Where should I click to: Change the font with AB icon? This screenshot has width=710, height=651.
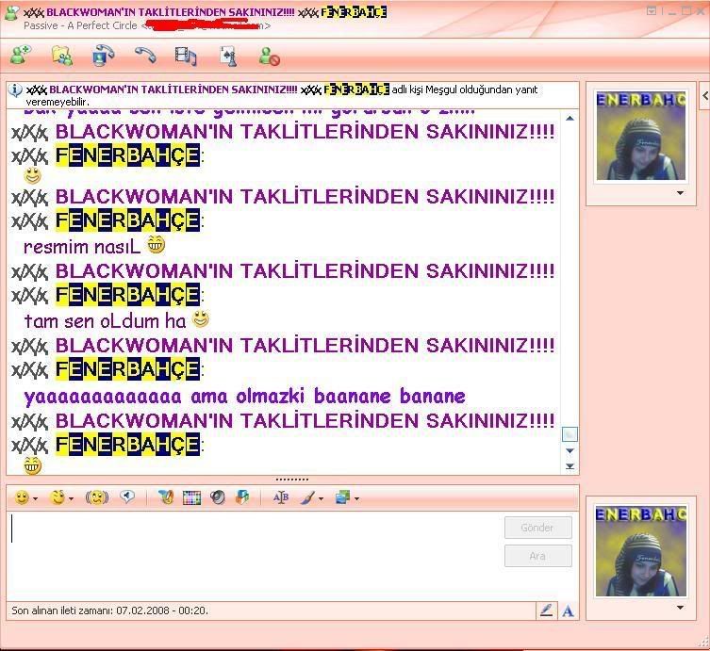(x=281, y=497)
